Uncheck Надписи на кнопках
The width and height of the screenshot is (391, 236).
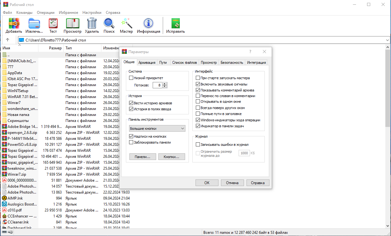[131, 136]
